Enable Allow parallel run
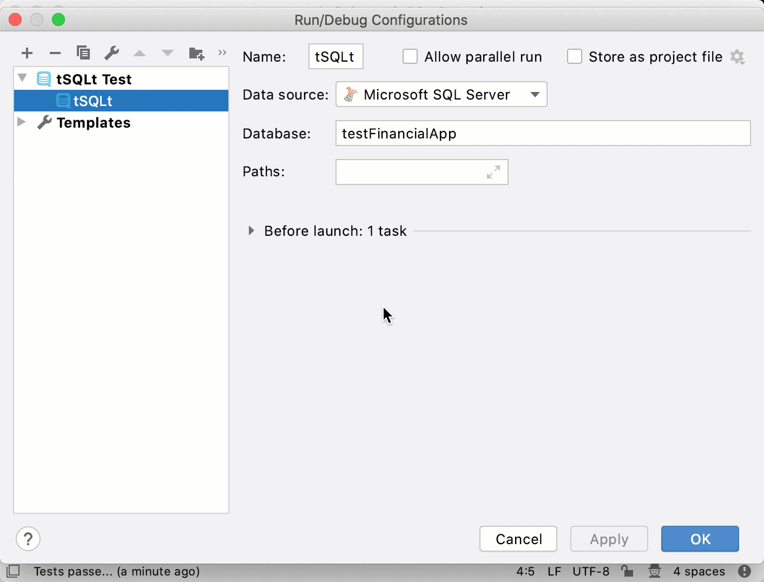 (410, 56)
